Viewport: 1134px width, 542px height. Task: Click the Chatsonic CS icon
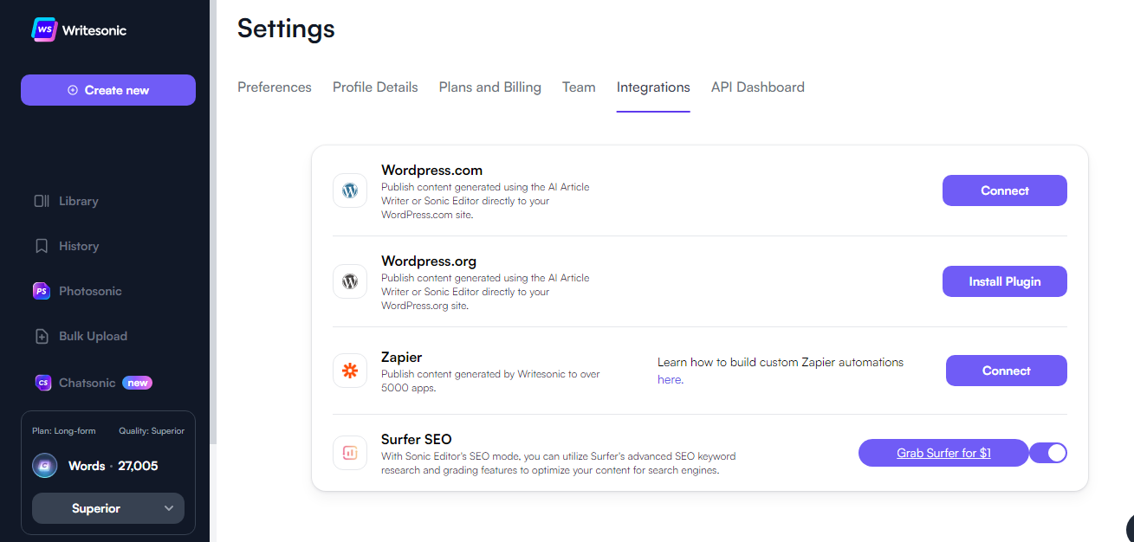42,383
